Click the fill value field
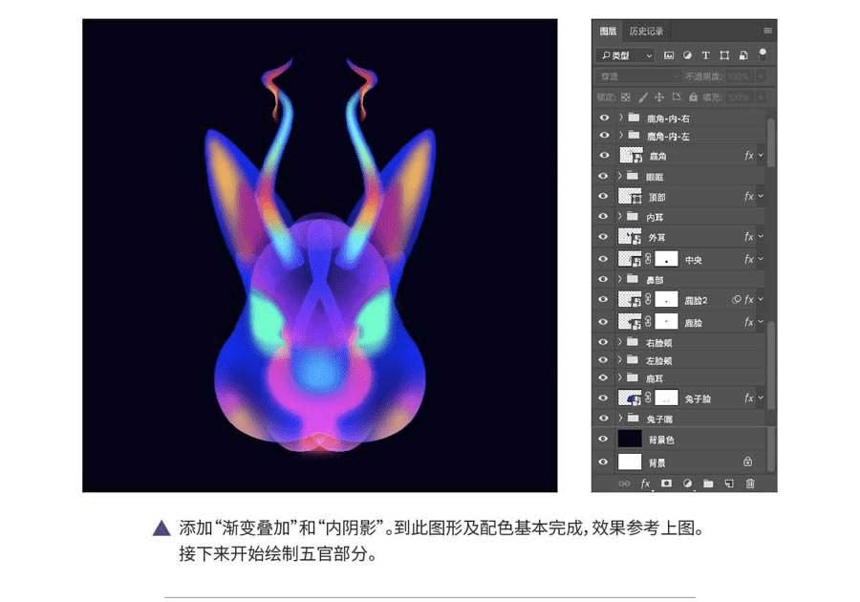Image resolution: width=860 pixels, height=602 pixels. pyautogui.click(x=739, y=97)
